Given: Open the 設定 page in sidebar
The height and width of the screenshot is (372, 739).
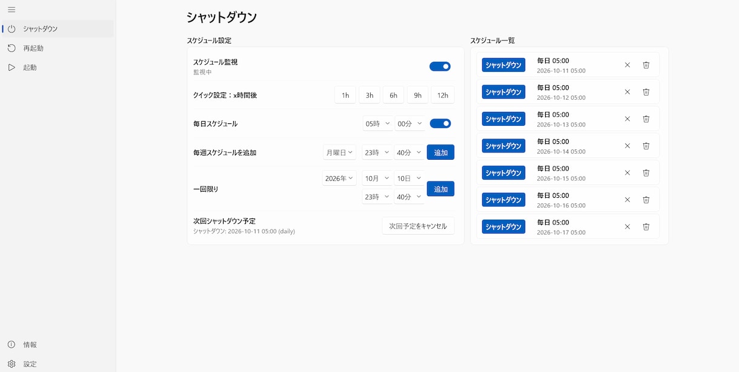Looking at the screenshot, I should (58, 364).
